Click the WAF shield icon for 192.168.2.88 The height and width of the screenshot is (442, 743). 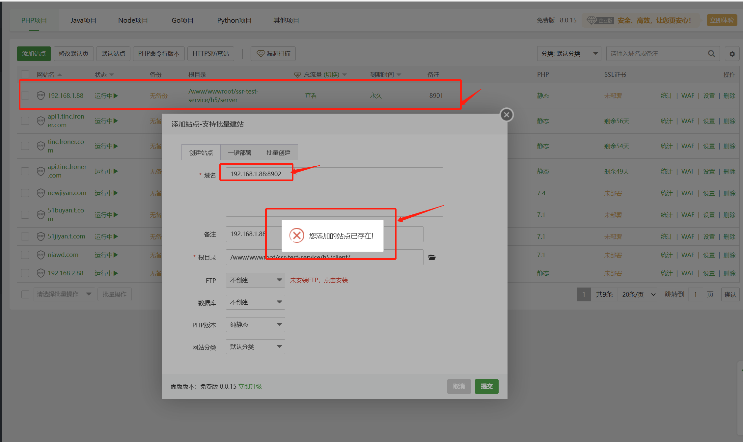click(41, 273)
